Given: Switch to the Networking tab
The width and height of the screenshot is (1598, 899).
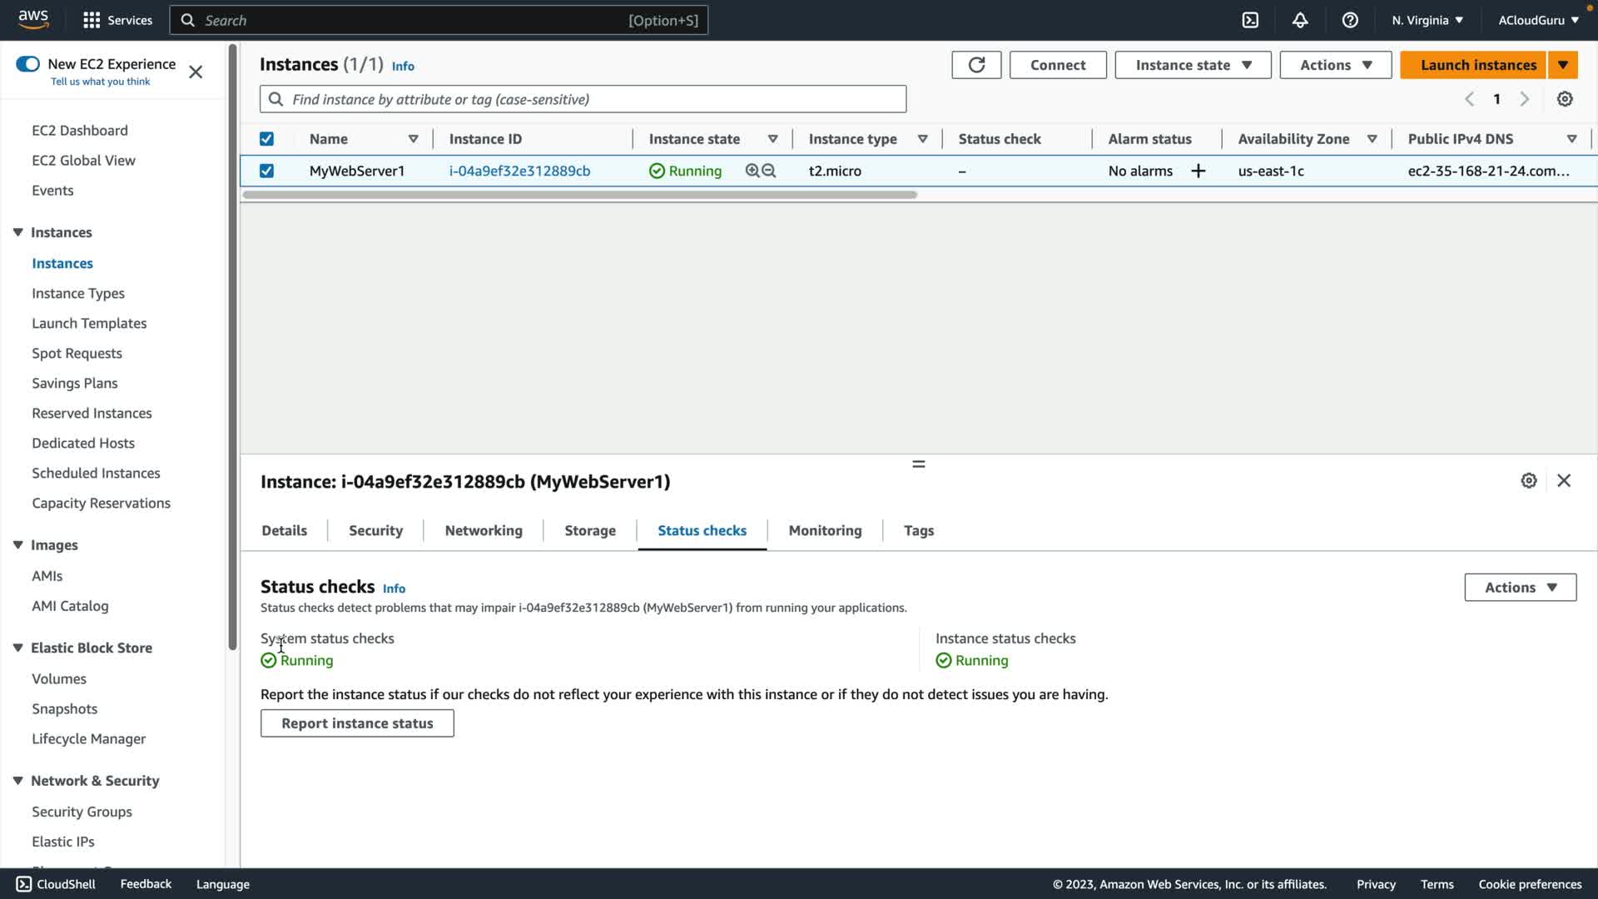Looking at the screenshot, I should (484, 530).
